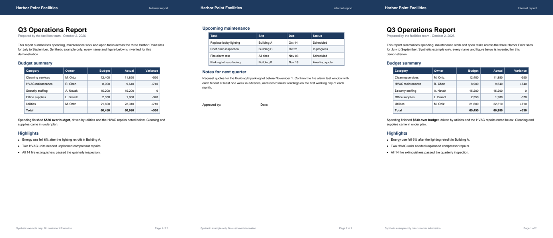Click the Page 2 of 2 footer

pyautogui.click(x=346, y=228)
